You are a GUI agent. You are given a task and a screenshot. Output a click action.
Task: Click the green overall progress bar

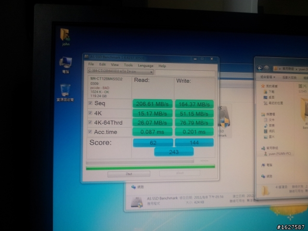(151, 167)
